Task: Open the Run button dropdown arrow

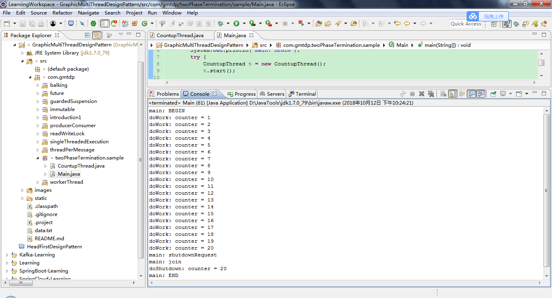Action: tap(244, 24)
